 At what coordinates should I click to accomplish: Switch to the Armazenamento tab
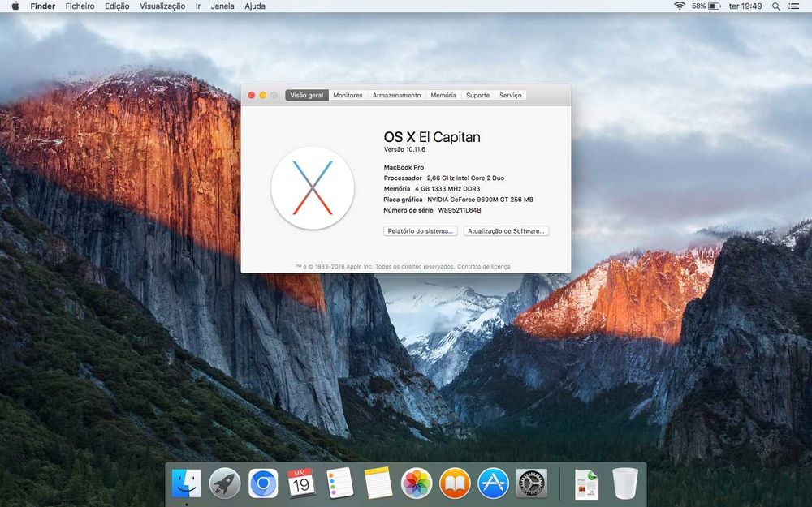point(397,95)
